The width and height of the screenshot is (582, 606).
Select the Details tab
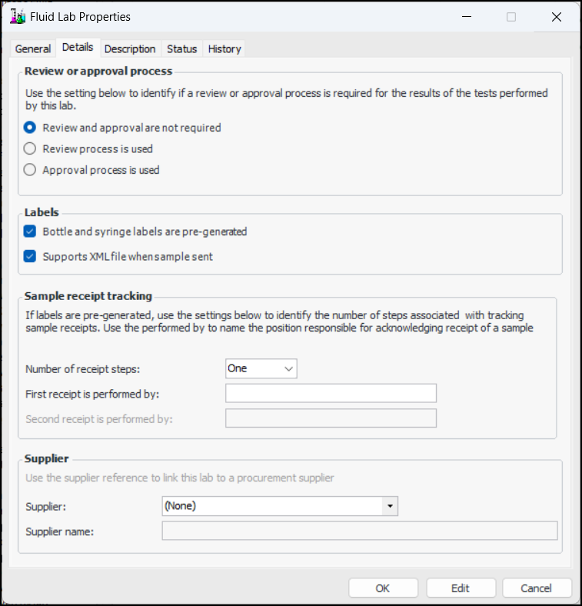click(x=78, y=48)
